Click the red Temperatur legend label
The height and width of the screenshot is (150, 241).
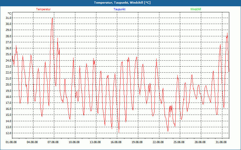(x=43, y=9)
